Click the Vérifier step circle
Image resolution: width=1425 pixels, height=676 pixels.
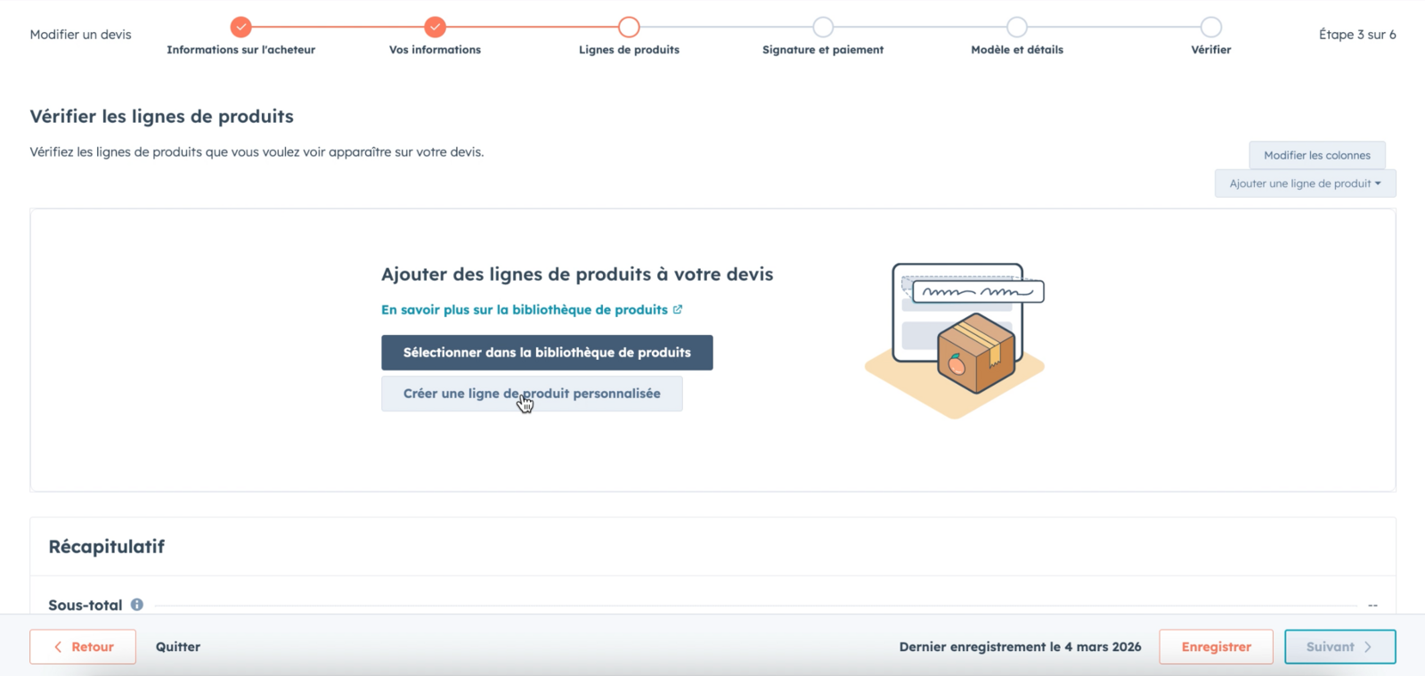1211,27
